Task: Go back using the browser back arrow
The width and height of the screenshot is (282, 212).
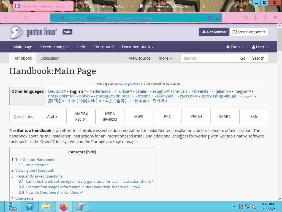Action: click(7, 18)
